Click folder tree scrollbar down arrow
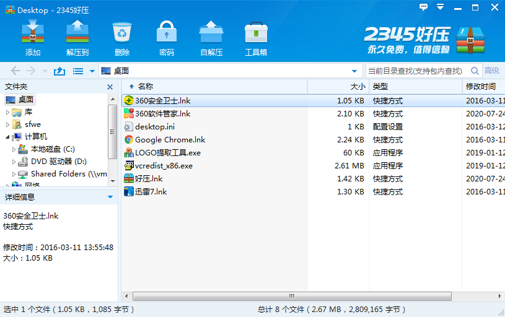This screenshot has width=505, height=317. pos(113,181)
